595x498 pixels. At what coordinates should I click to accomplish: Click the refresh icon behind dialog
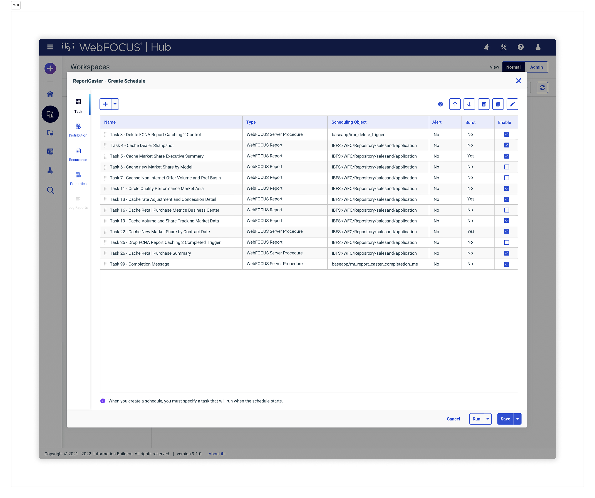[542, 87]
